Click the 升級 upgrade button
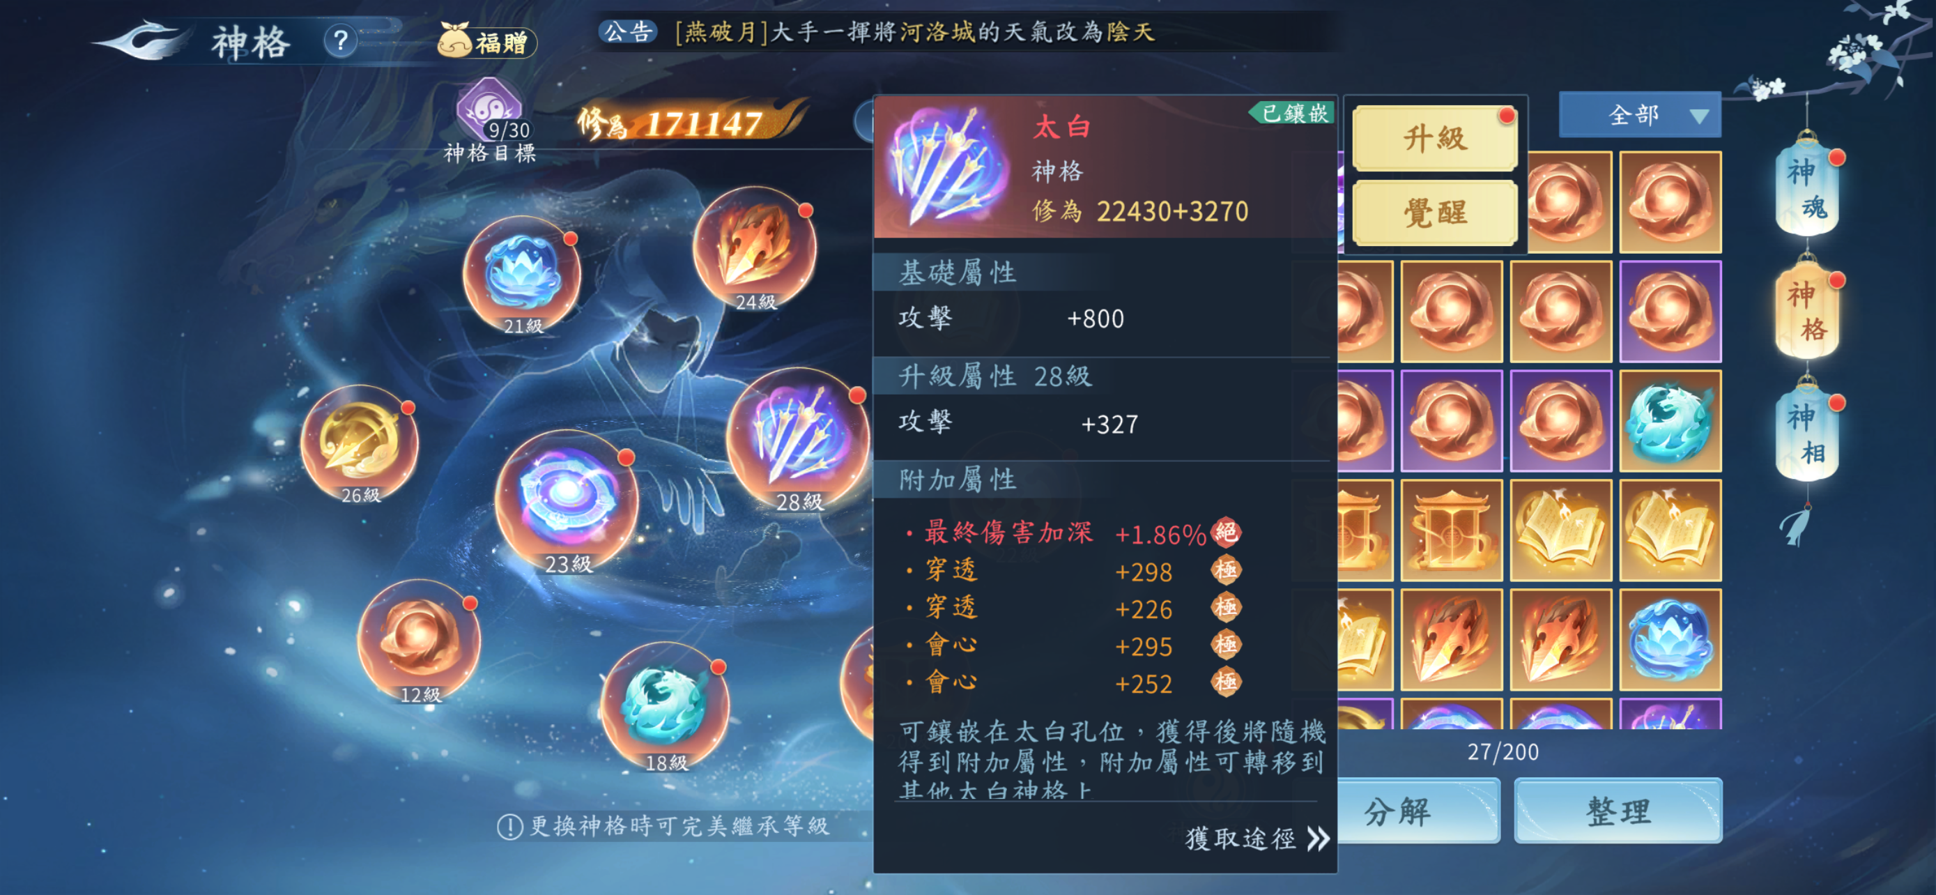Viewport: 1936px width, 895px height. click(1434, 137)
